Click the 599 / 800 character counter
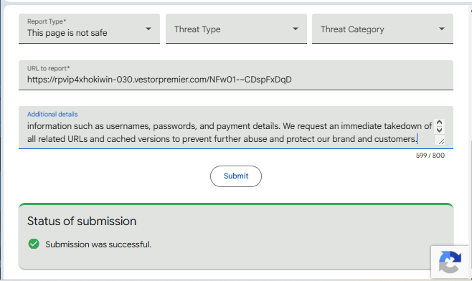This screenshot has height=281, width=472. (430, 156)
